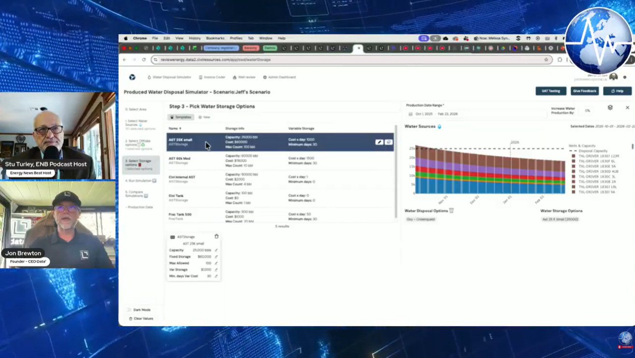Open the Admin Dashboard nav item
This screenshot has height=358, width=635.
pyautogui.click(x=279, y=77)
